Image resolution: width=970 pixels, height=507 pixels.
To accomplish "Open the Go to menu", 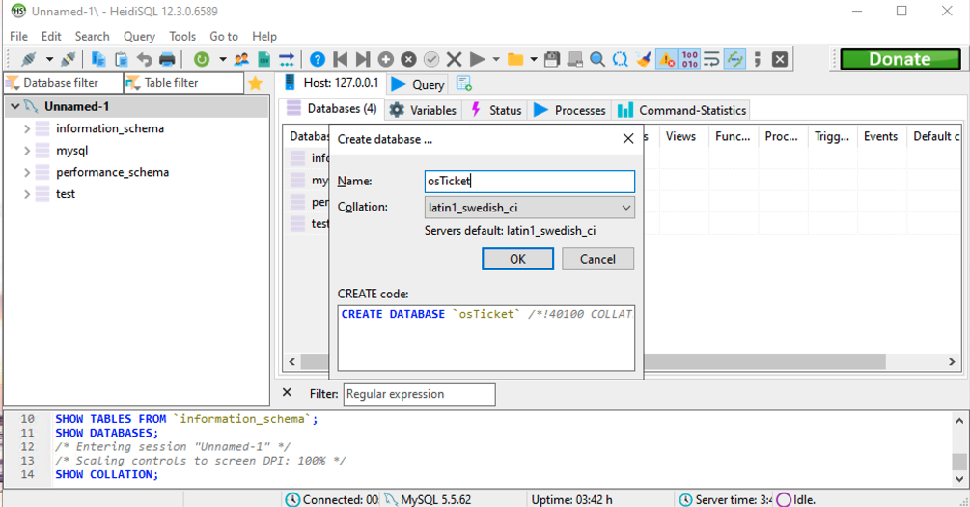I will (224, 37).
